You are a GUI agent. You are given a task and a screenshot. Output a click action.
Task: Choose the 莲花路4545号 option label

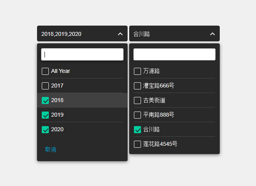click(160, 144)
